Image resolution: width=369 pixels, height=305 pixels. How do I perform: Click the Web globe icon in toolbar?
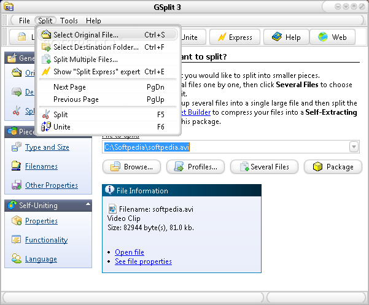coord(323,37)
